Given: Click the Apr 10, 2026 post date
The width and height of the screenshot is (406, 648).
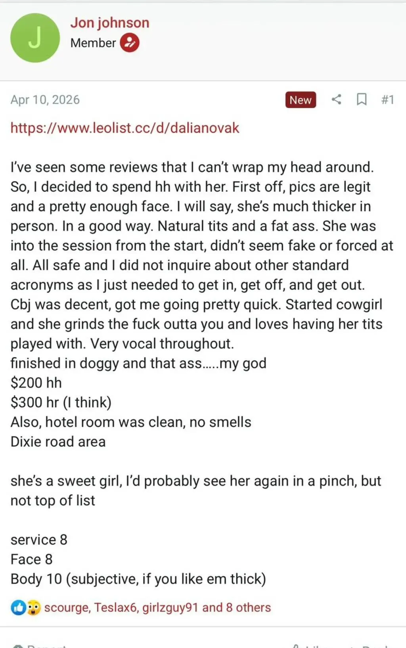Looking at the screenshot, I should [x=45, y=100].
